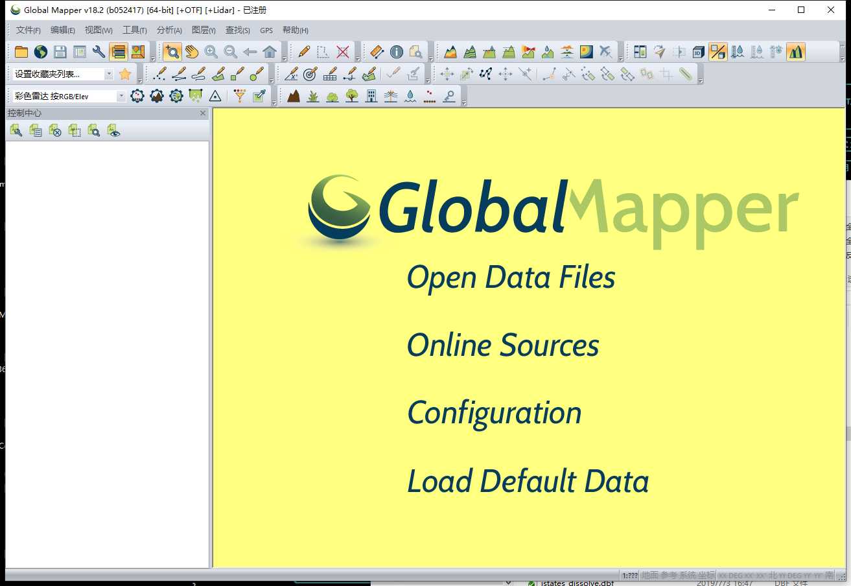This screenshot has height=586, width=851.
Task: Click the lidar triangle point icon
Action: pyautogui.click(x=215, y=96)
